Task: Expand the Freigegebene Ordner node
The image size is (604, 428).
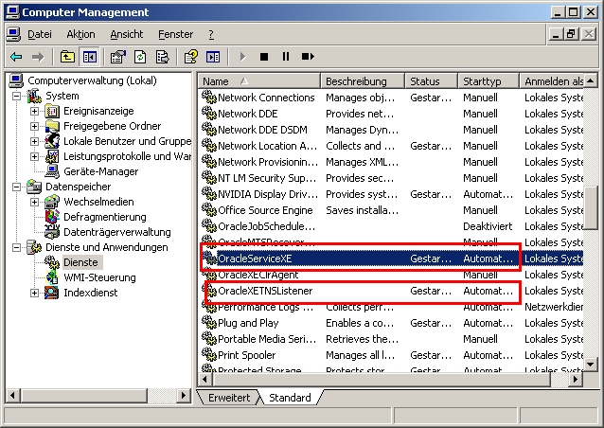Action: coord(34,126)
